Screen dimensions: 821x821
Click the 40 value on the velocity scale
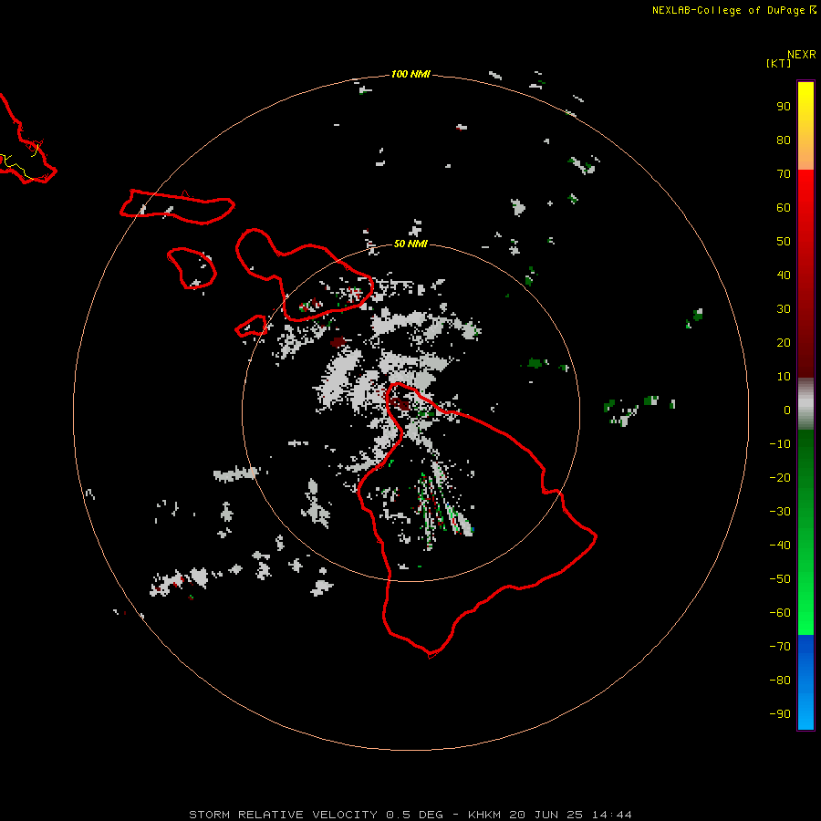click(x=784, y=275)
